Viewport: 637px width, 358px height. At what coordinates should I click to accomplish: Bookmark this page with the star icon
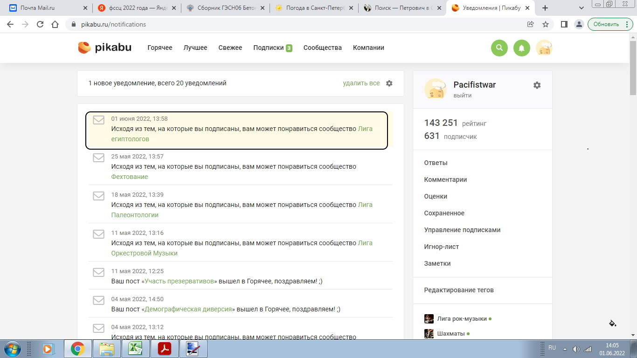(x=545, y=24)
